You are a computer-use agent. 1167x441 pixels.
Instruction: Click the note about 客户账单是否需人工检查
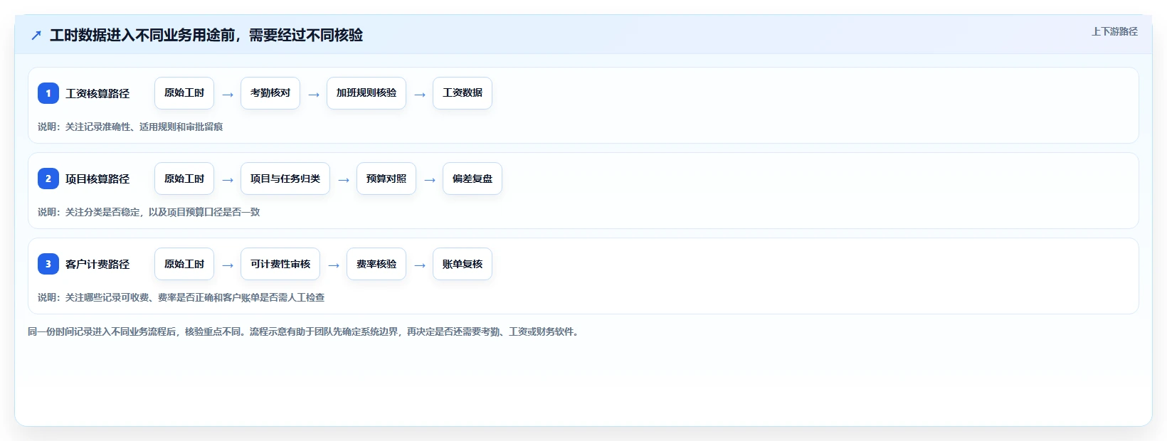pyautogui.click(x=181, y=297)
